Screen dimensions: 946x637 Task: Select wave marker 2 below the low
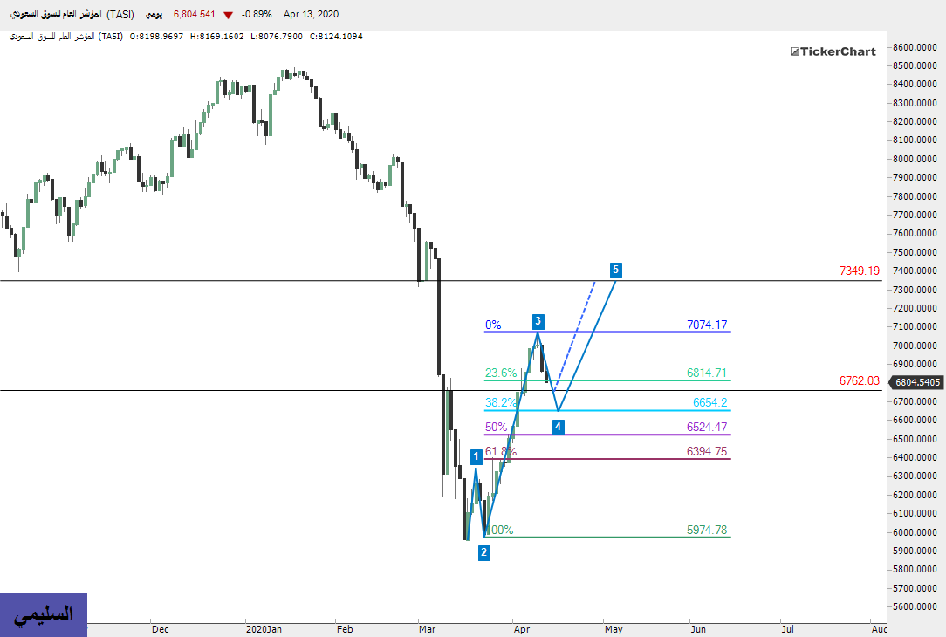483,552
